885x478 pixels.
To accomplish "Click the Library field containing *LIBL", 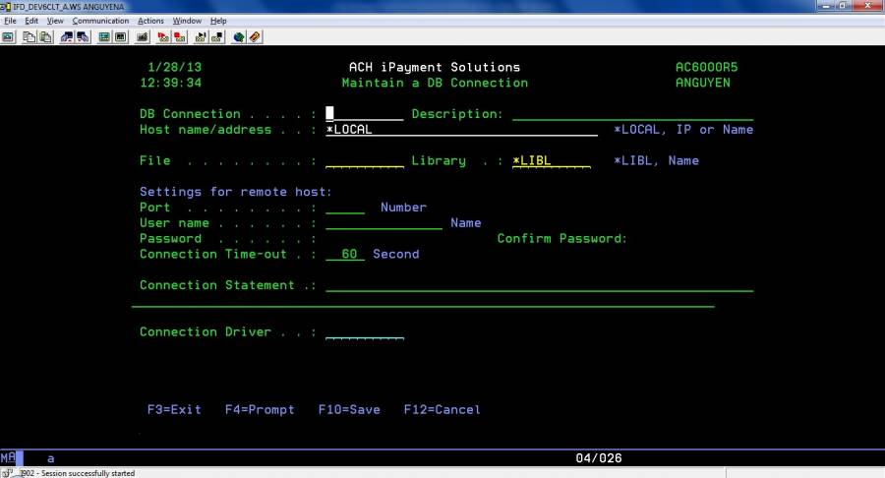I will [x=551, y=160].
